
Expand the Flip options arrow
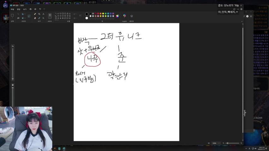click(x=25, y=18)
